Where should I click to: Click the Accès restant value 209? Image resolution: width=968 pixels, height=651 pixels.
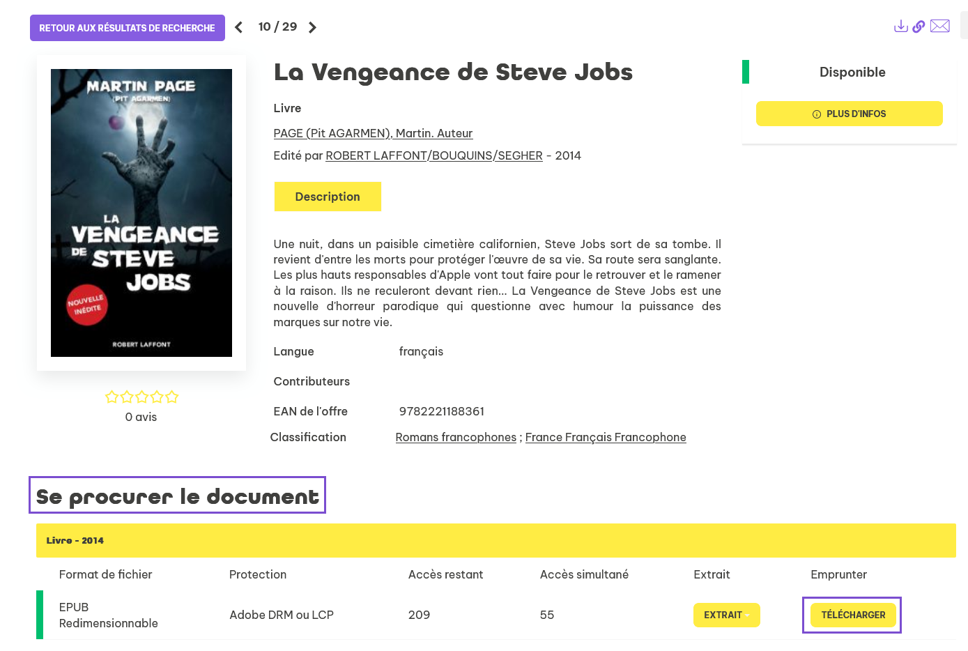click(x=419, y=615)
